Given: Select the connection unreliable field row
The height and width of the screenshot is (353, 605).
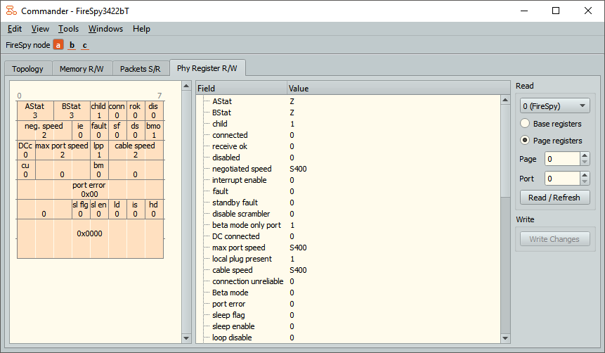Looking at the screenshot, I should (349, 281).
